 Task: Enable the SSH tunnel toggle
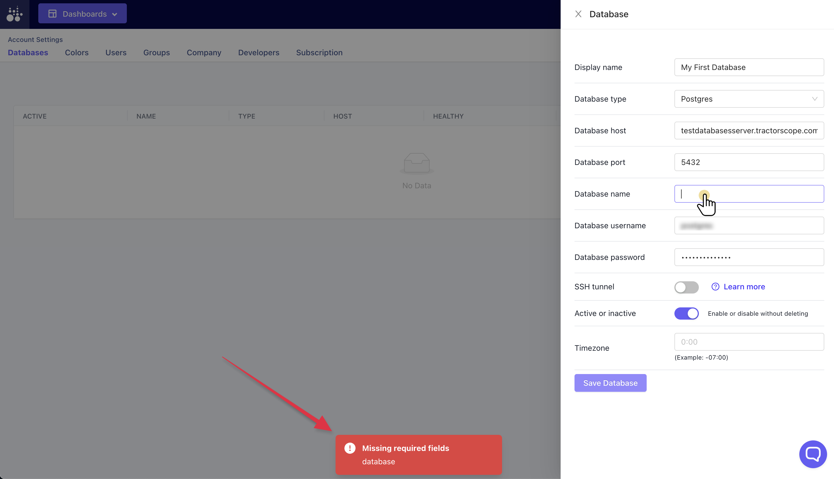[686, 287]
